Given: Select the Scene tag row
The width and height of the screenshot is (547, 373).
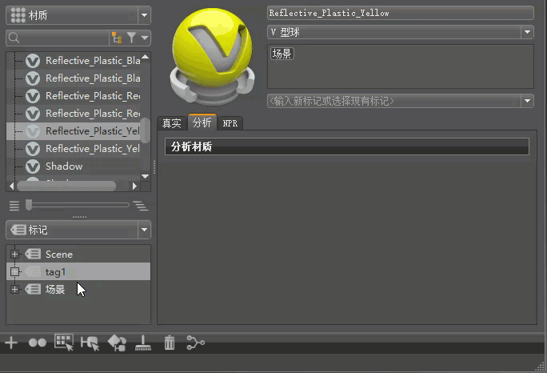Looking at the screenshot, I should point(78,255).
